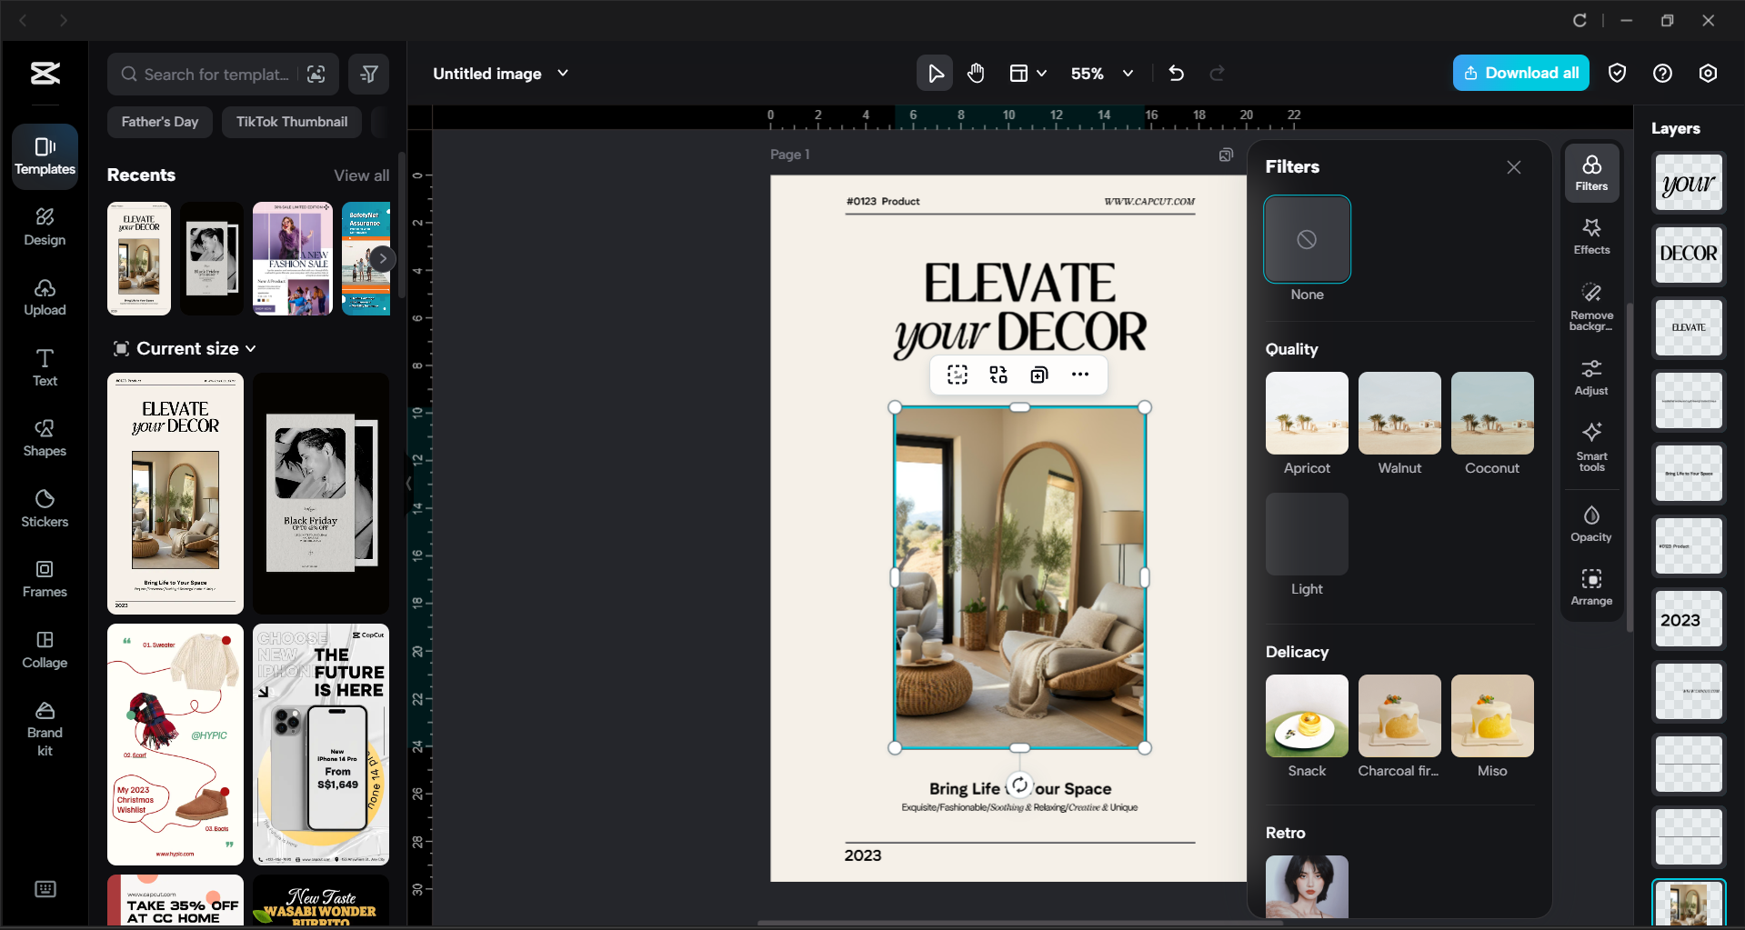Open the Effects panel
Screen dimensions: 1745x930
tap(1590, 236)
